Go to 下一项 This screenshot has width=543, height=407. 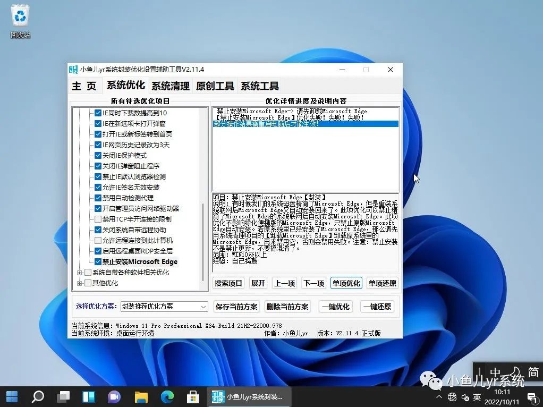point(314,283)
